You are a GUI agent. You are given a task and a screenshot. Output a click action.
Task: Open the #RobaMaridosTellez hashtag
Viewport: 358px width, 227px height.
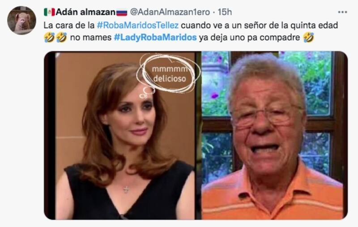point(138,25)
